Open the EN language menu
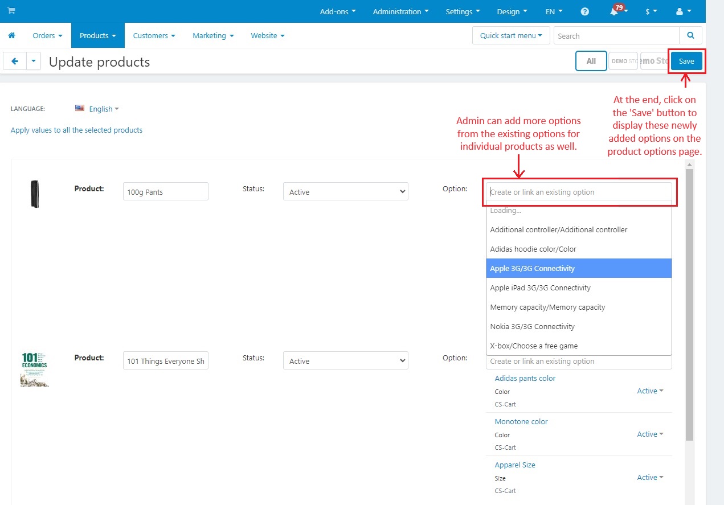 tap(554, 11)
